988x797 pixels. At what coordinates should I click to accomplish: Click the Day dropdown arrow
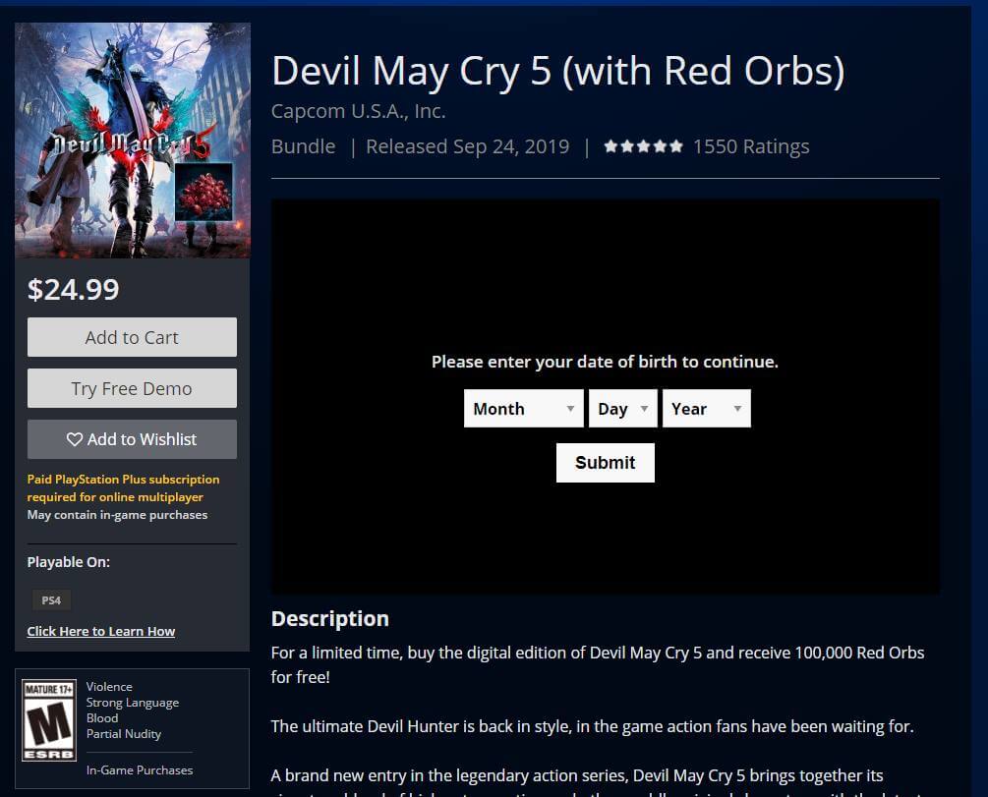click(644, 408)
